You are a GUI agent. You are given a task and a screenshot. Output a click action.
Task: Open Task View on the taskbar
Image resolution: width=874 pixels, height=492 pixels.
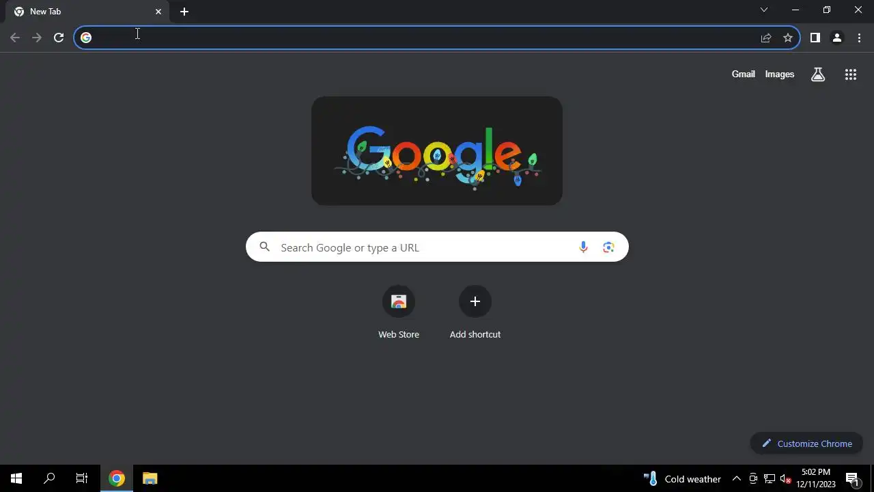coord(82,478)
